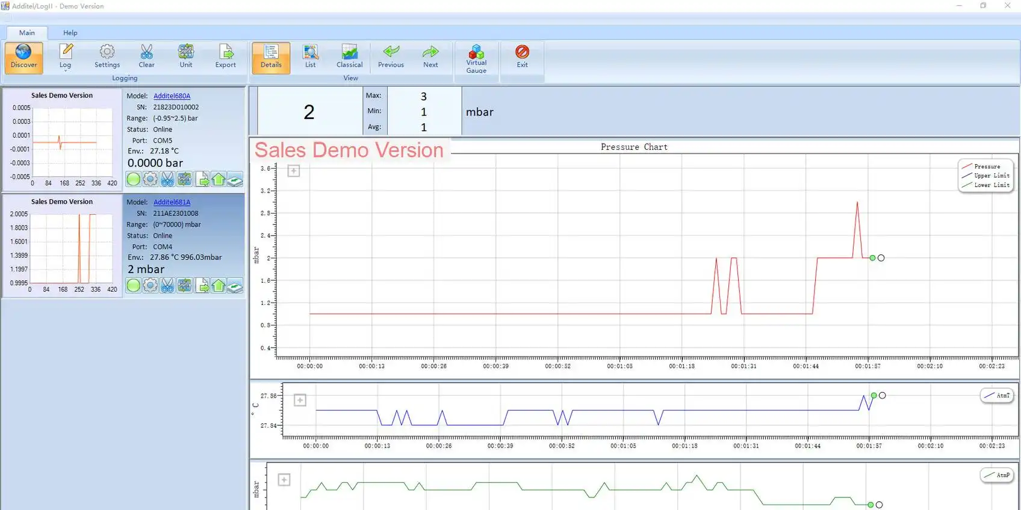Open the Virtual Gauge tool
Viewport: 1021px width, 510px height.
(476, 58)
